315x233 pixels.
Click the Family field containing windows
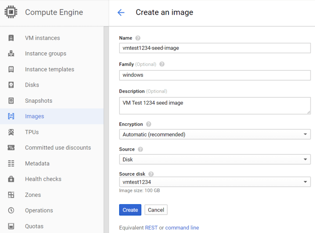(x=215, y=75)
